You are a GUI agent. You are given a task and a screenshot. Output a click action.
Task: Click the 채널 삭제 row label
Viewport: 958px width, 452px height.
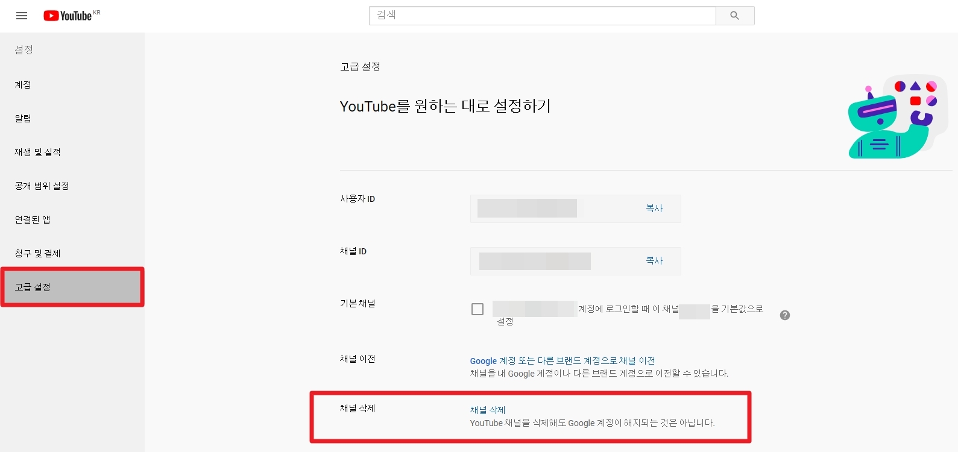pos(358,409)
